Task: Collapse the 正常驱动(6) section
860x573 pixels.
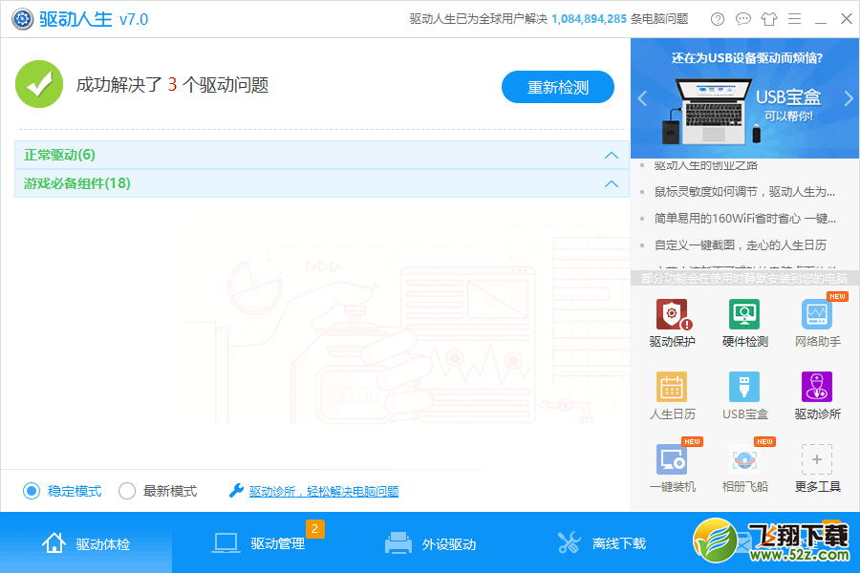Action: click(611, 155)
